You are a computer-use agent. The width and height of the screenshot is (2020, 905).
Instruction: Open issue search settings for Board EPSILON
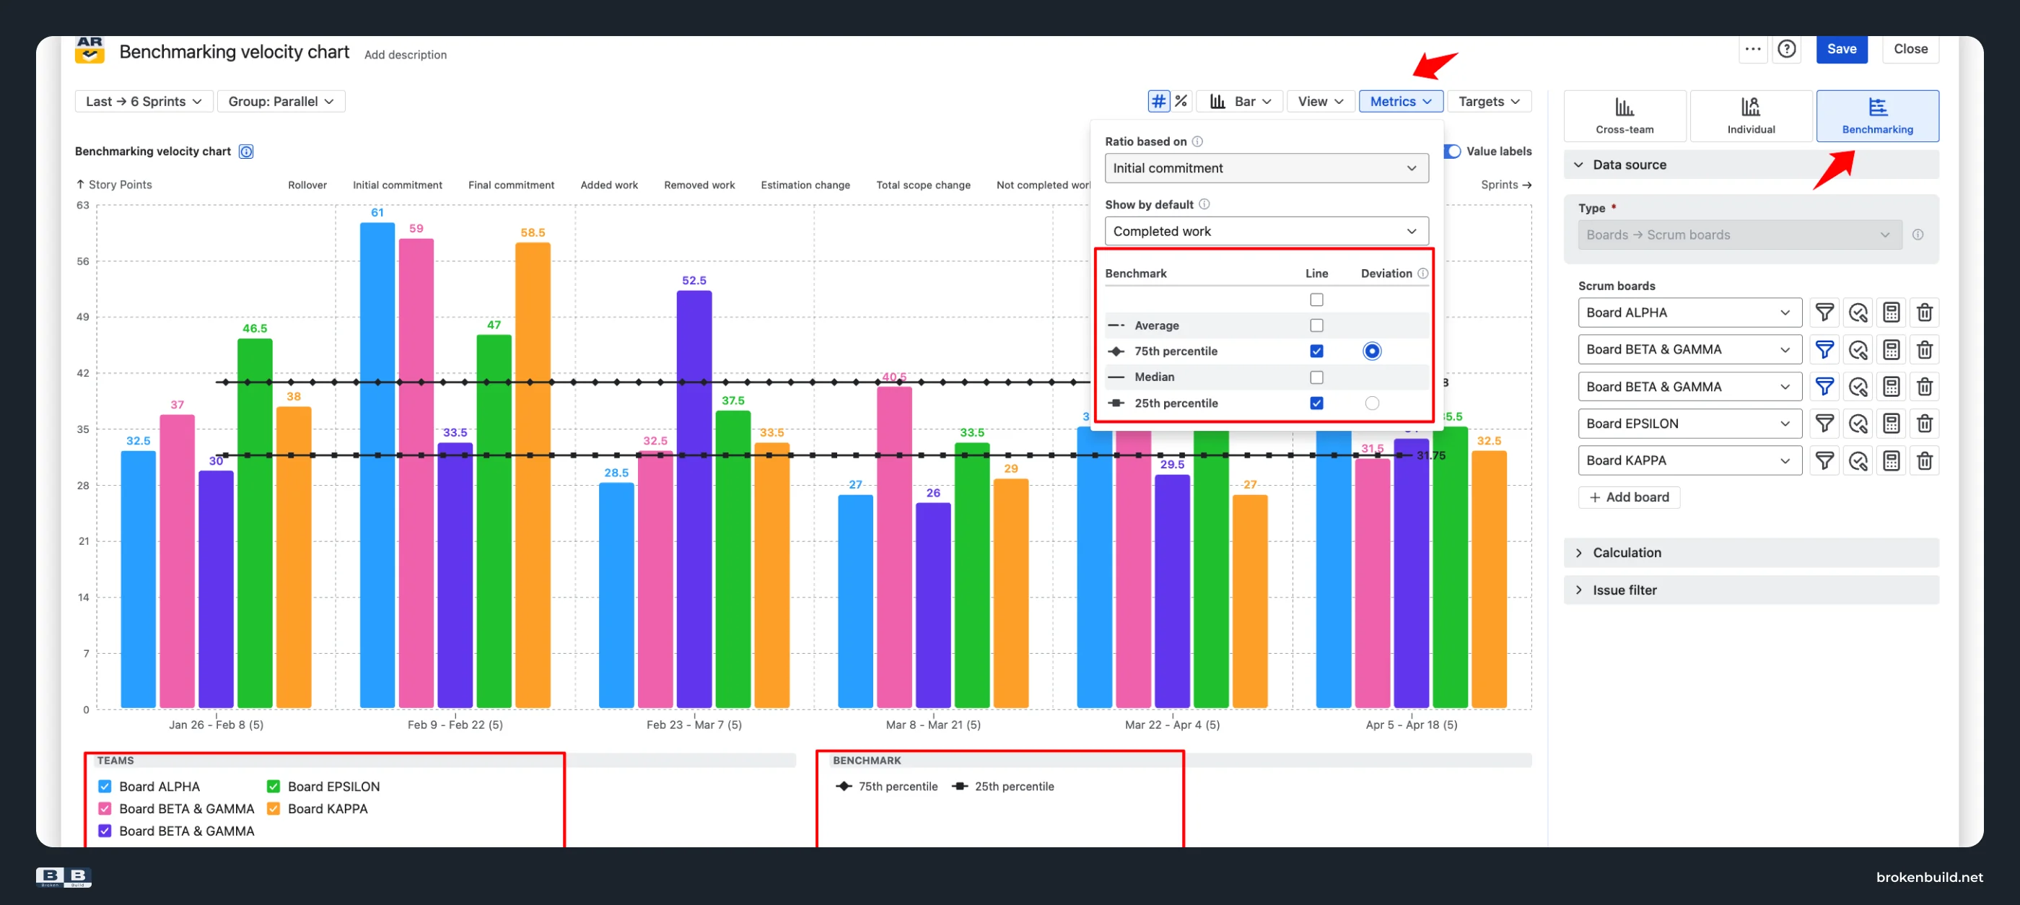pos(1858,424)
